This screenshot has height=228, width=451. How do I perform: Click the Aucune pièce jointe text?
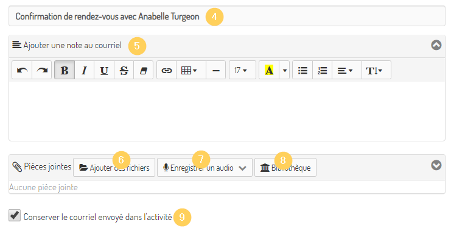pyautogui.click(x=43, y=187)
